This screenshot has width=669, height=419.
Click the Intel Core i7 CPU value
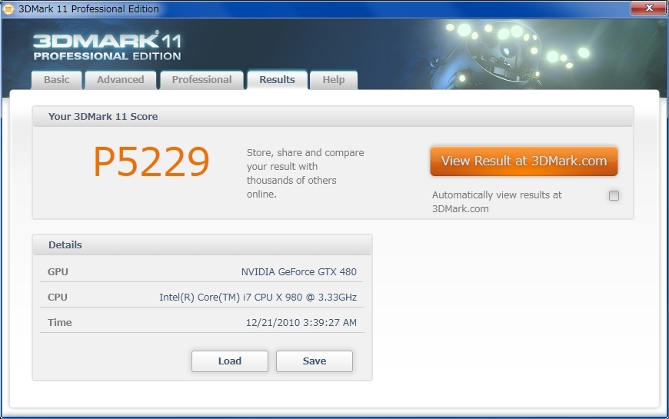(x=258, y=297)
